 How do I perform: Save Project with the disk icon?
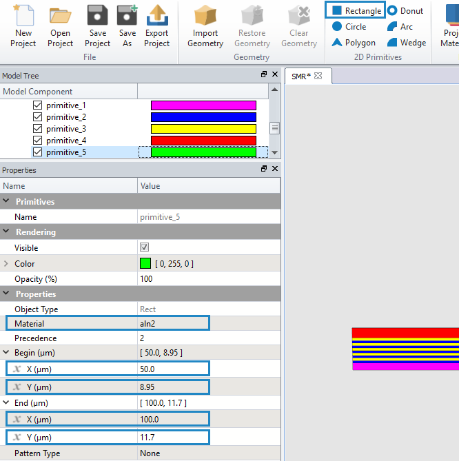click(x=97, y=26)
